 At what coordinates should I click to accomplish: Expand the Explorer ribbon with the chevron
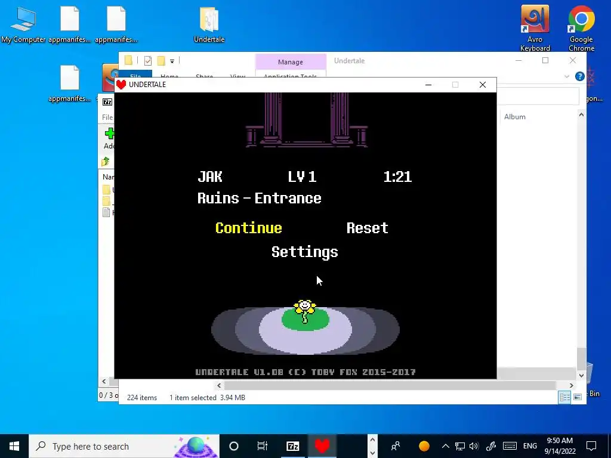click(567, 76)
